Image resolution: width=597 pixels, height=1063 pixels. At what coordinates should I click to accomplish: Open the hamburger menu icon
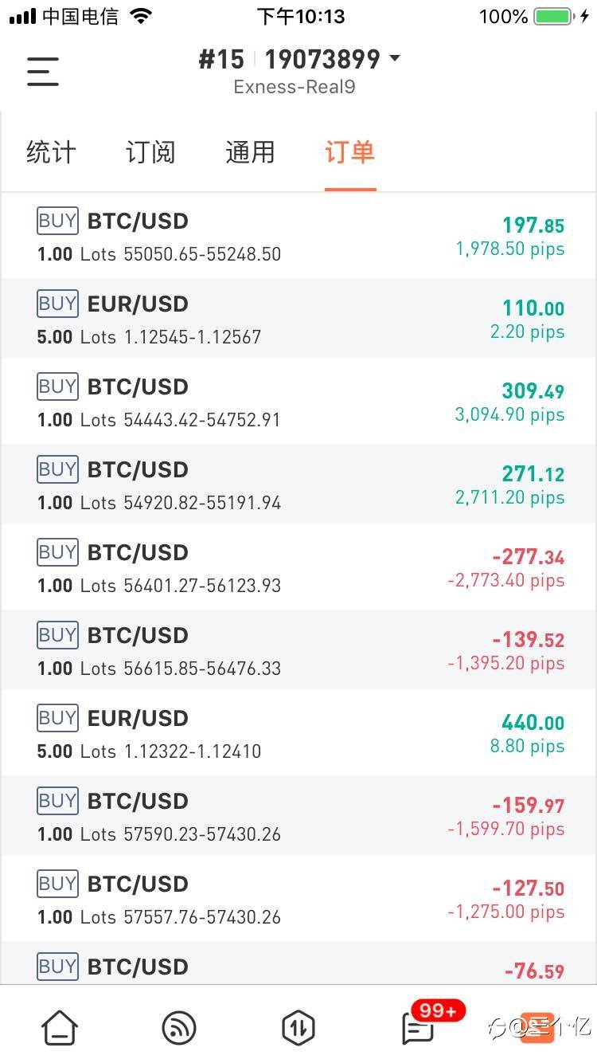43,71
